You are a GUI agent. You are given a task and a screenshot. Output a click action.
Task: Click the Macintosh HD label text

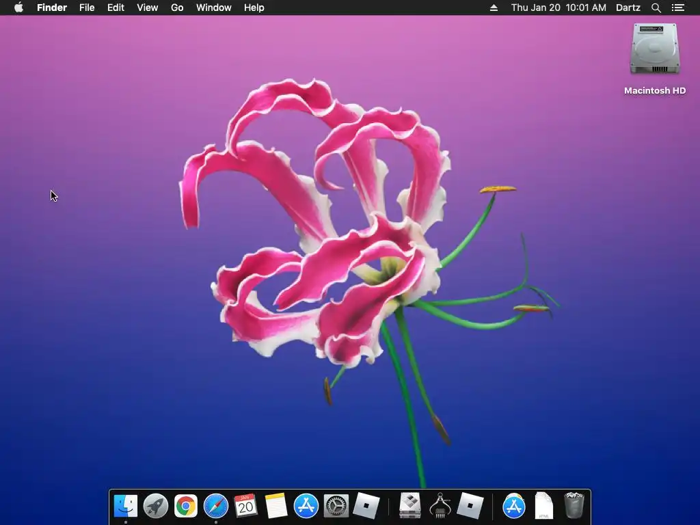coord(655,91)
